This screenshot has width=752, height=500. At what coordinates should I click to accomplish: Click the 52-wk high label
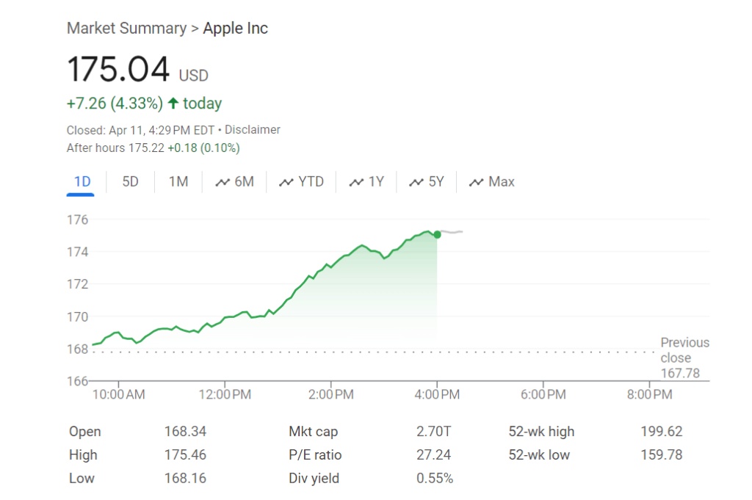point(541,432)
